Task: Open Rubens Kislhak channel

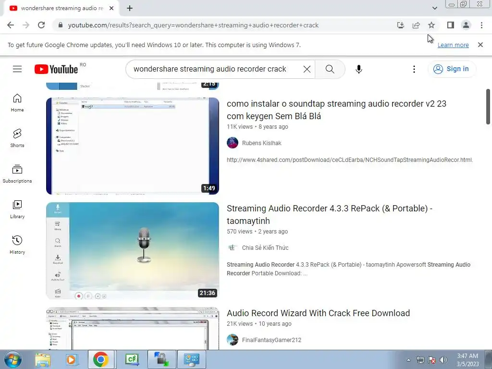Action: click(x=262, y=143)
